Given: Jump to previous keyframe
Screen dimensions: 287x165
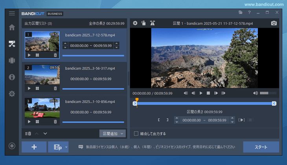Looking at the screenshot, I should pyautogui.click(x=186, y=93).
